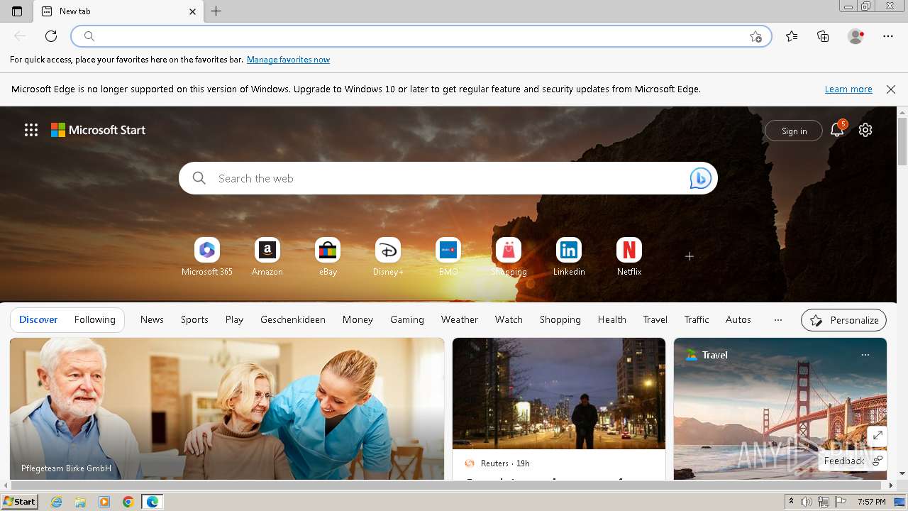This screenshot has width=908, height=511.
Task: Open the Play category
Action: pyautogui.click(x=234, y=320)
